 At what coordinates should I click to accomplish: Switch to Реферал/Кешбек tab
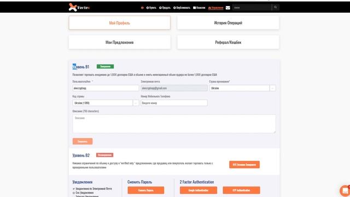[228, 42]
